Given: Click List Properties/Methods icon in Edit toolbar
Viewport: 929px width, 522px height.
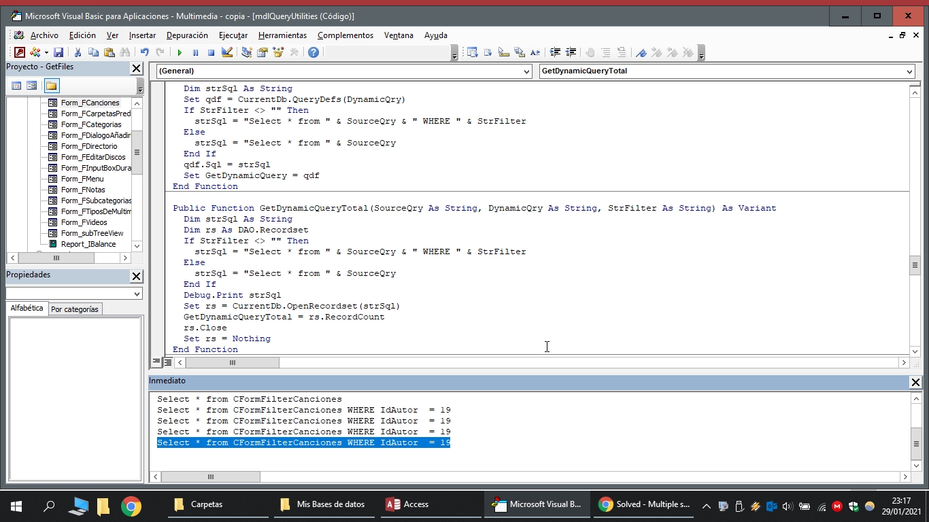Looking at the screenshot, I should (x=472, y=52).
